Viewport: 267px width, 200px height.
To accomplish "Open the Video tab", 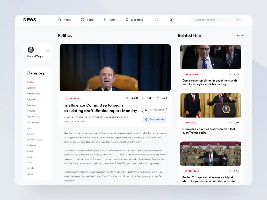I will point(88,20).
